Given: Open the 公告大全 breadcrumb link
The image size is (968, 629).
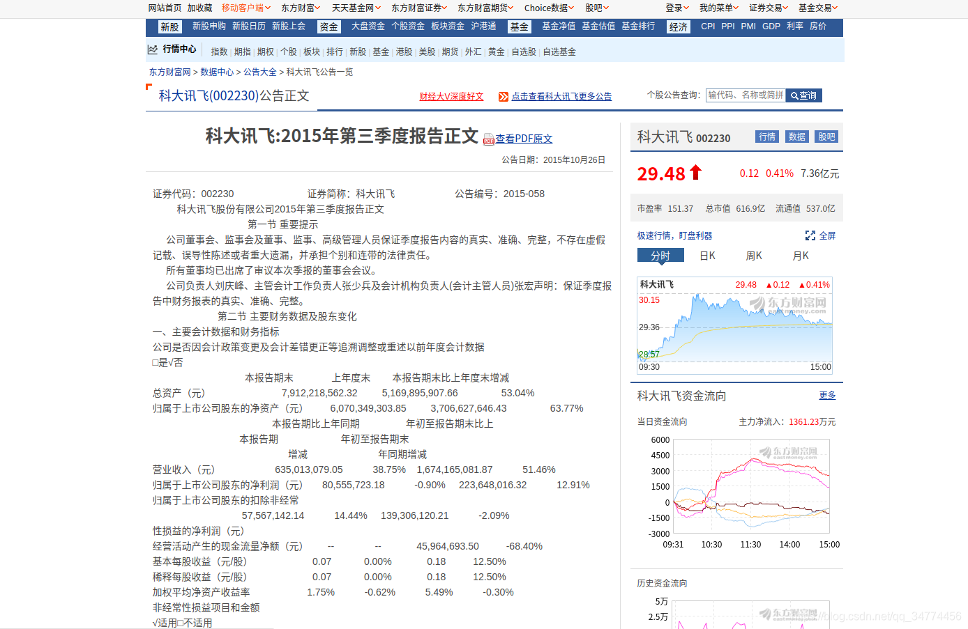Looking at the screenshot, I should pyautogui.click(x=260, y=72).
